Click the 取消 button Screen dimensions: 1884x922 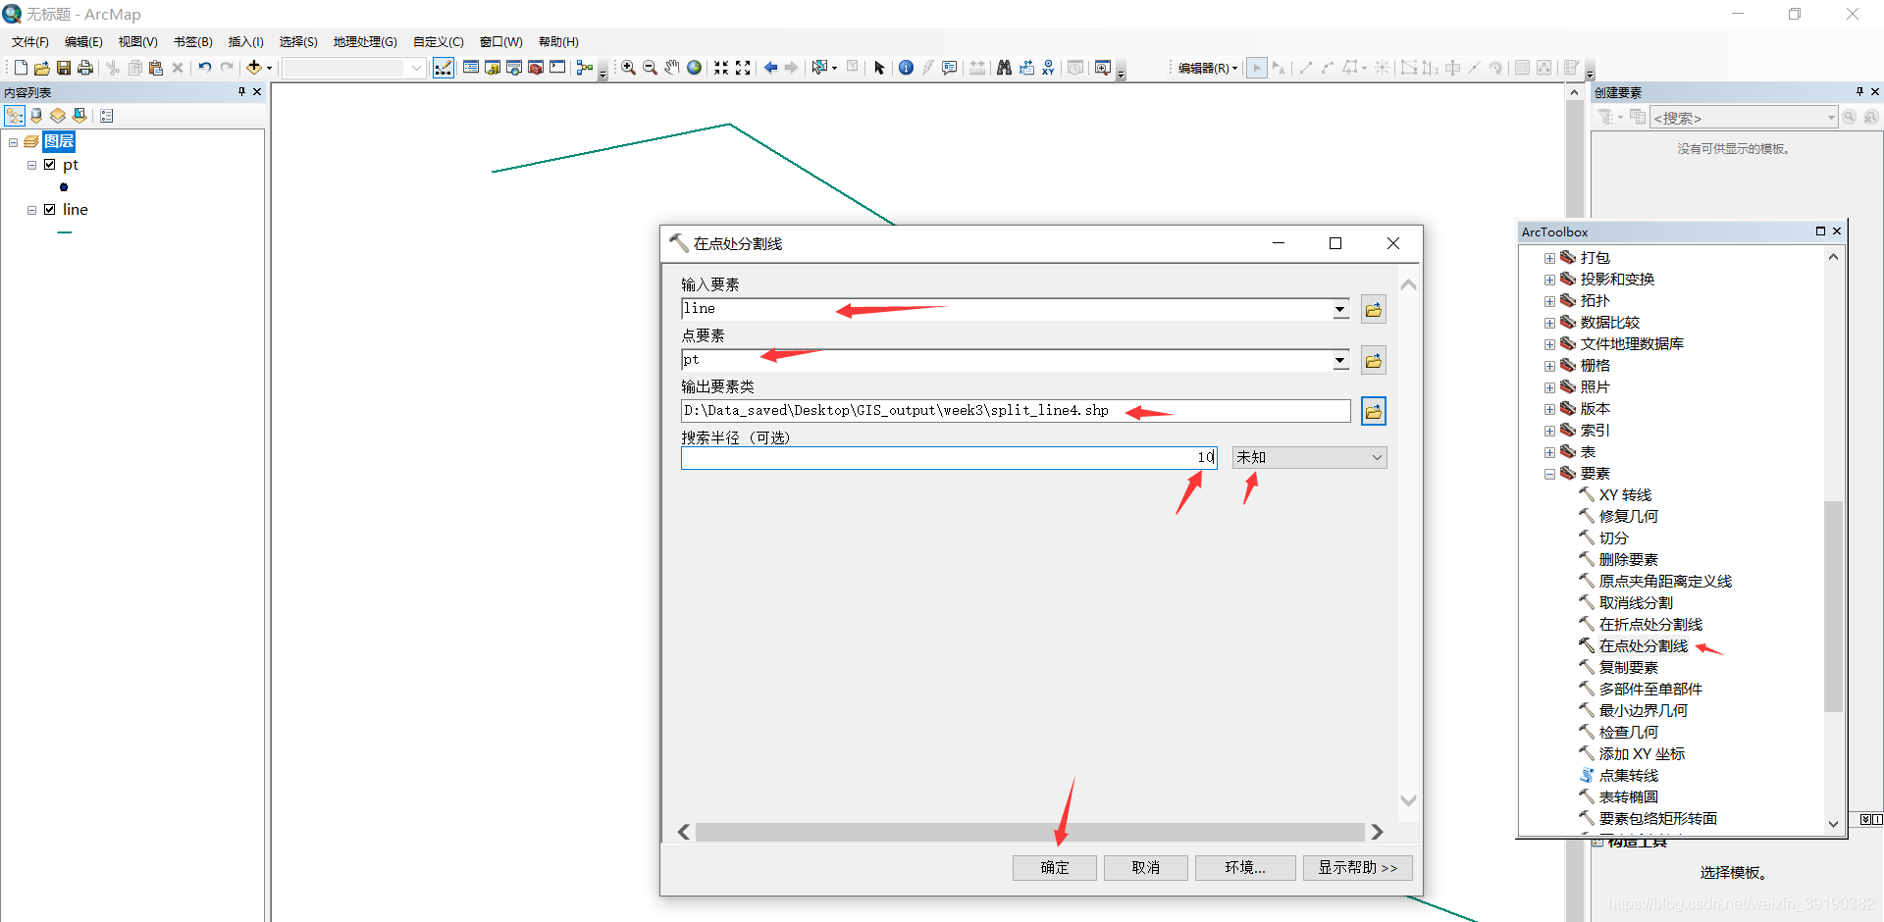tap(1146, 868)
